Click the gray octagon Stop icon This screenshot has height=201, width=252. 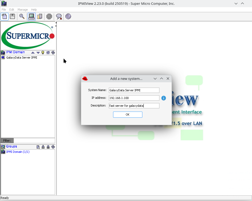[49, 17]
